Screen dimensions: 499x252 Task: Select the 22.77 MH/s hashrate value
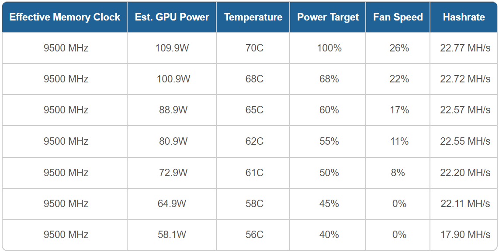coord(465,48)
